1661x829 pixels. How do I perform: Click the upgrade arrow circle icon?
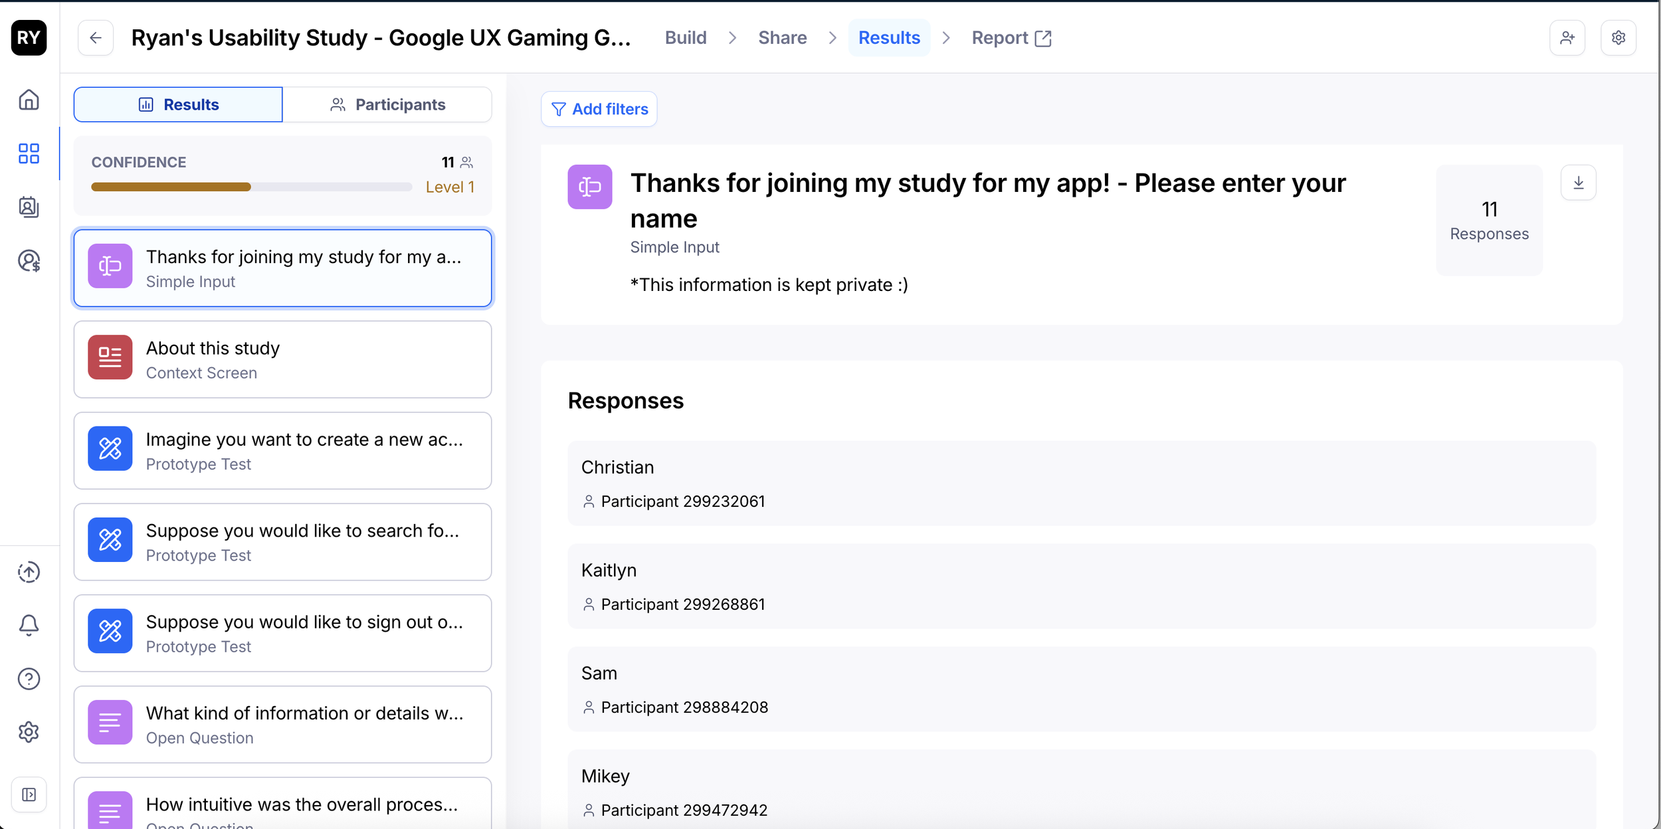pos(29,572)
